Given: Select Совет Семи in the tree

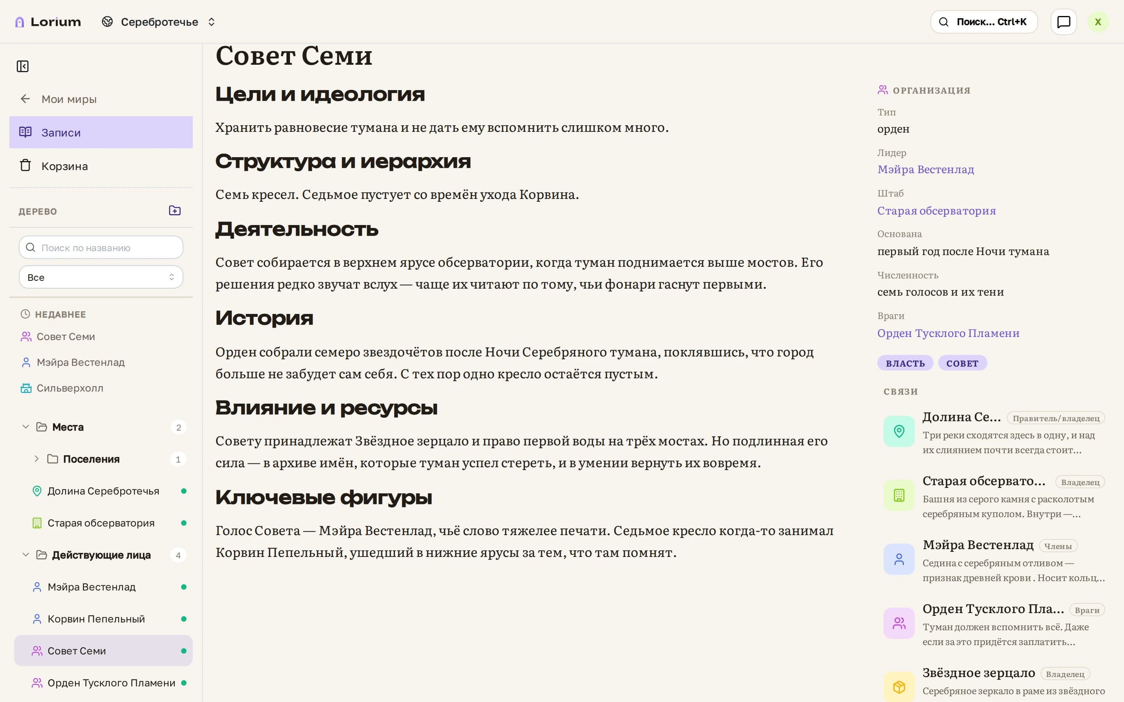Looking at the screenshot, I should [x=103, y=651].
